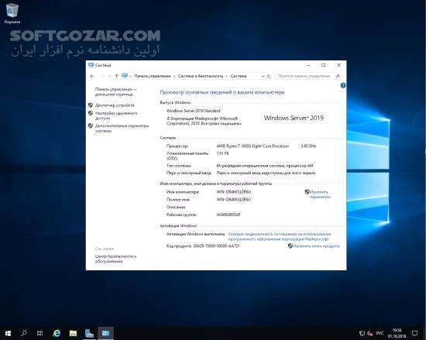The width and height of the screenshot is (426, 340).
Task: Open the Windows Start menu
Action: (8, 333)
